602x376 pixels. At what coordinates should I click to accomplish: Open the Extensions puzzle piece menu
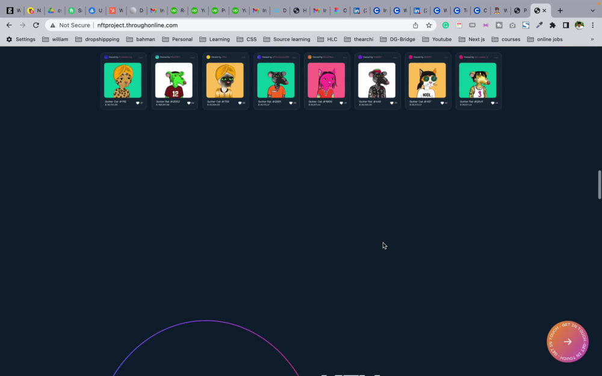(x=553, y=25)
